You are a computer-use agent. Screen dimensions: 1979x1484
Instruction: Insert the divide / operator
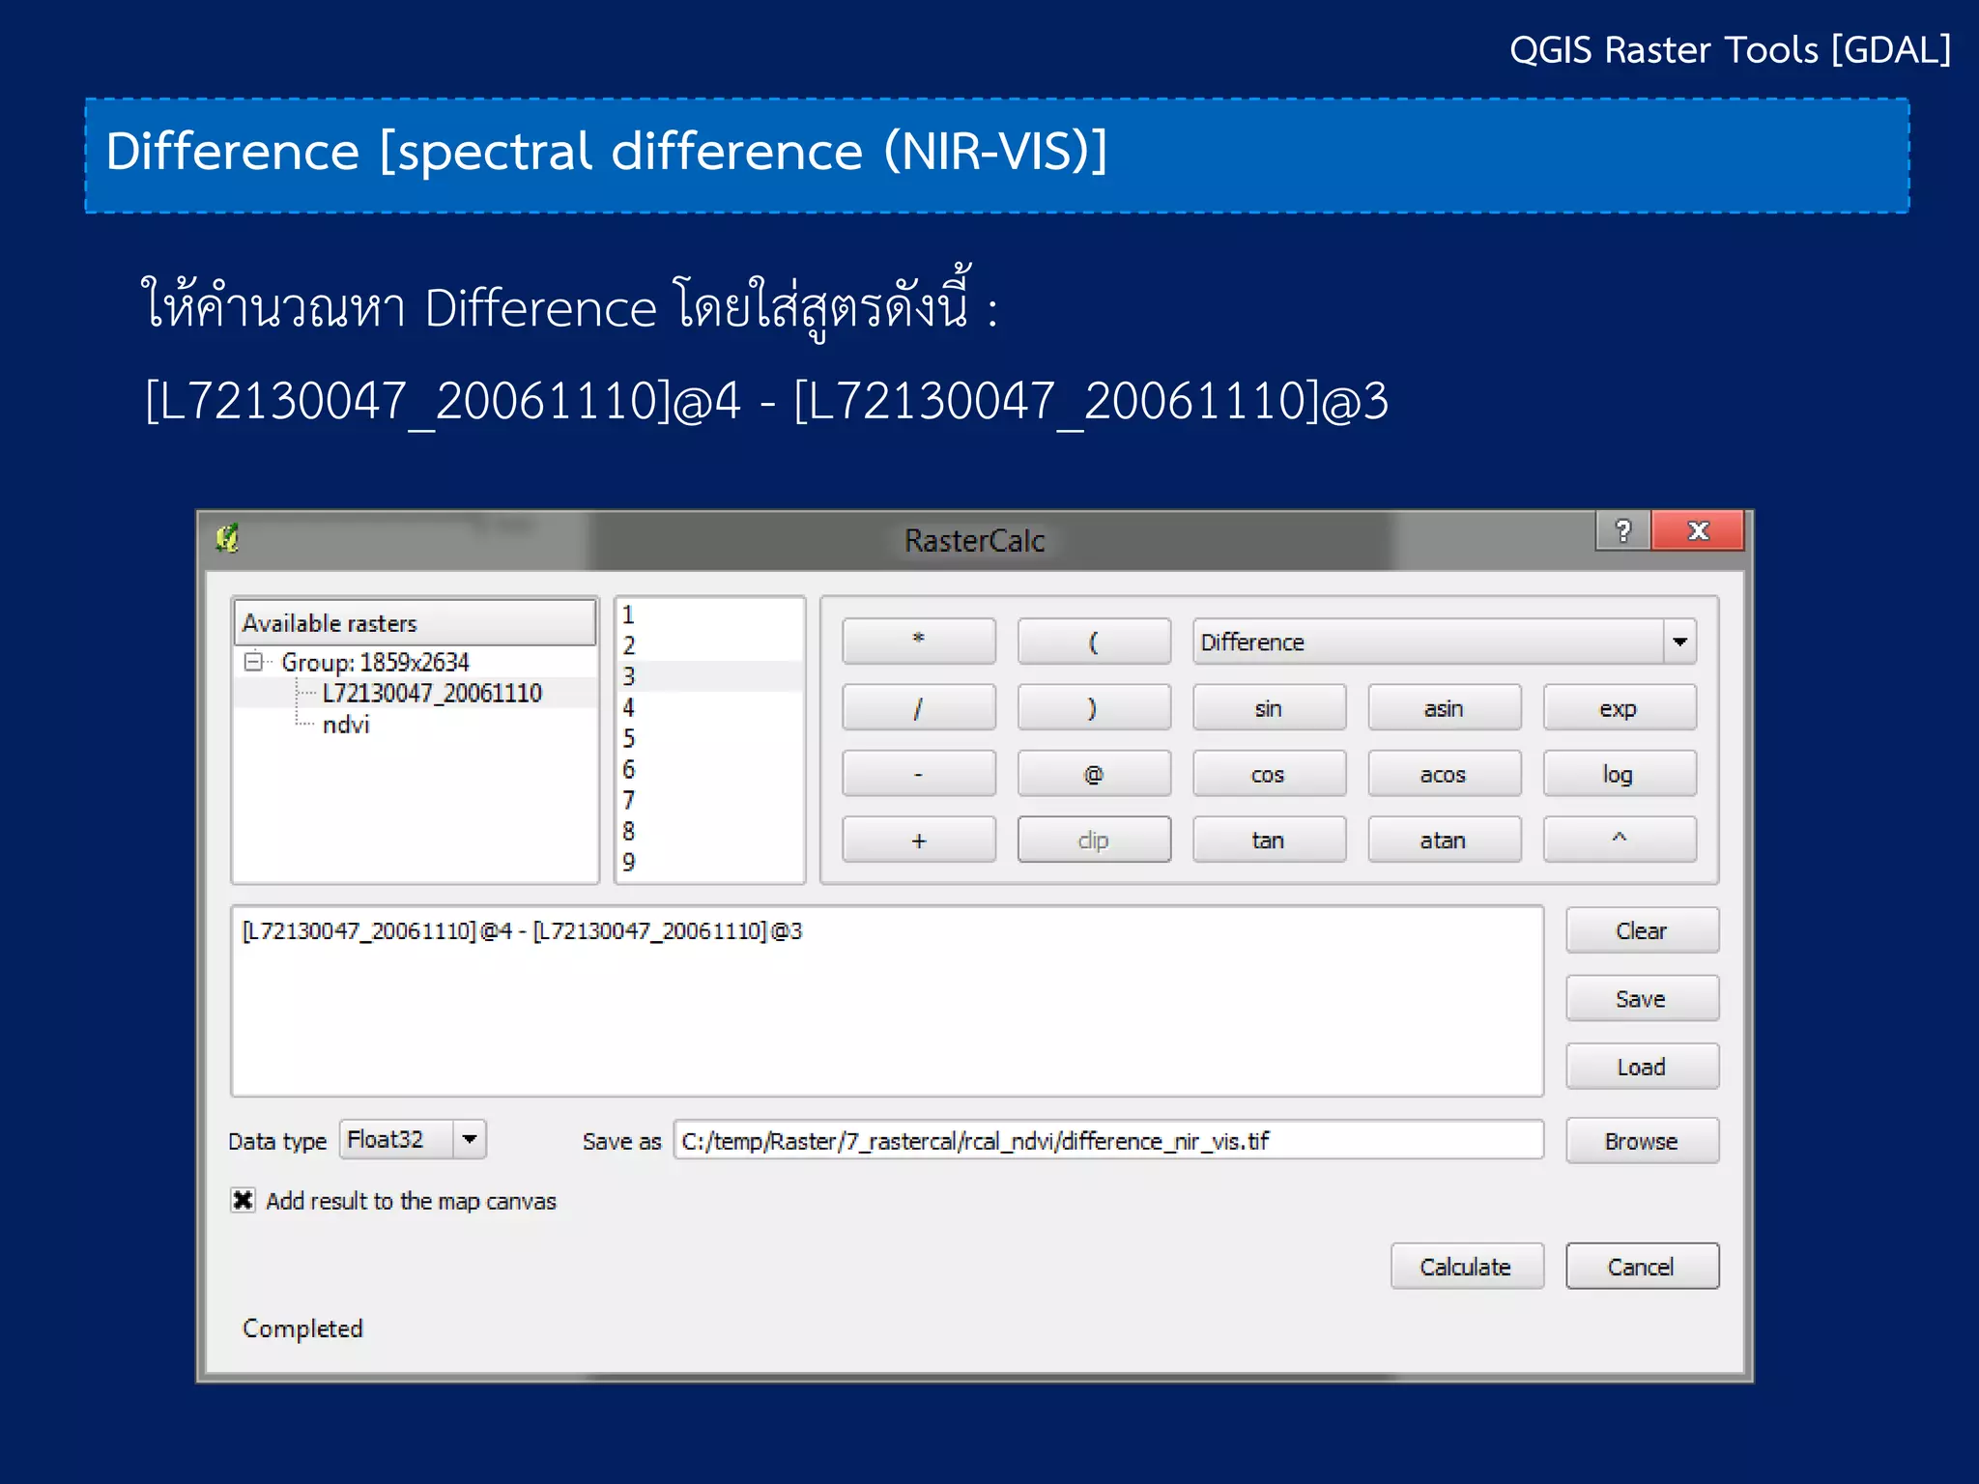(x=918, y=707)
